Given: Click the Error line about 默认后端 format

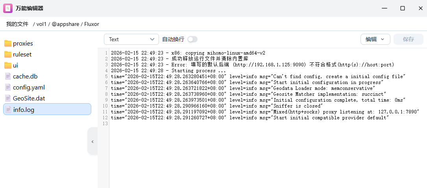Looking at the screenshot, I should pyautogui.click(x=252, y=65).
